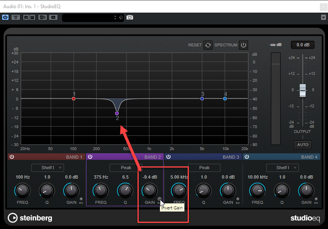Click Band 2 FREQ knob
Image resolution: width=328 pixels, height=229 pixels.
click(101, 190)
